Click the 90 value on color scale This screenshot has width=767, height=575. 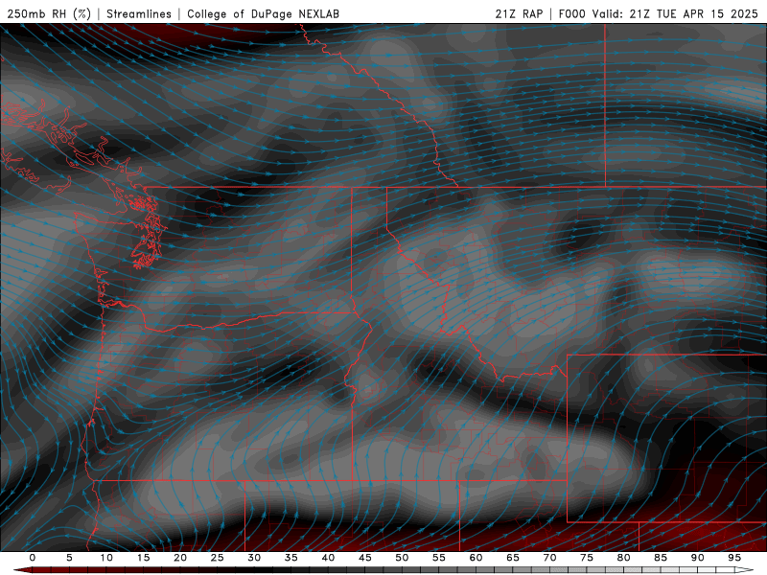[697, 558]
